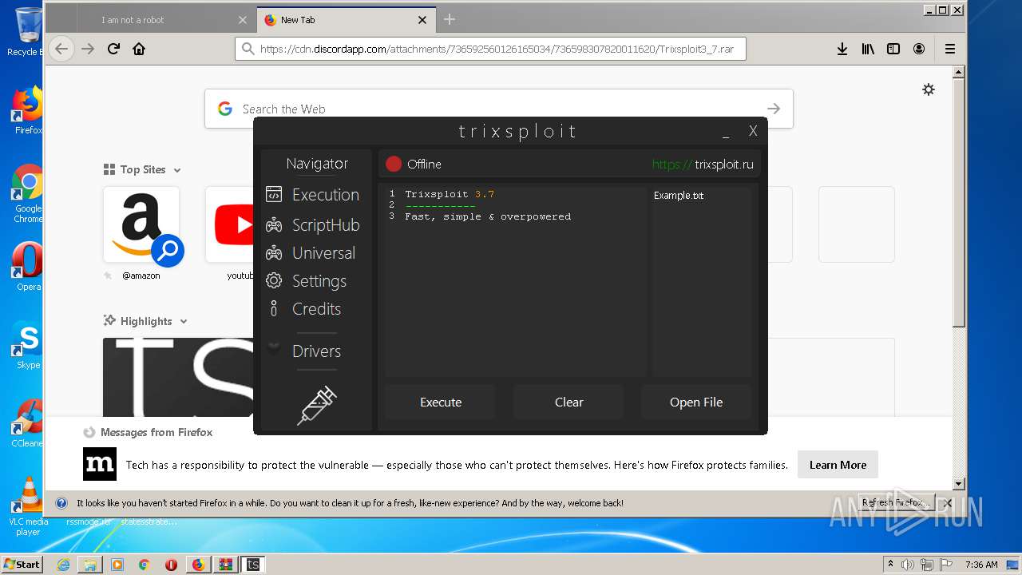Open Drivers section in Trixsploit
The height and width of the screenshot is (575, 1022).
(x=316, y=351)
